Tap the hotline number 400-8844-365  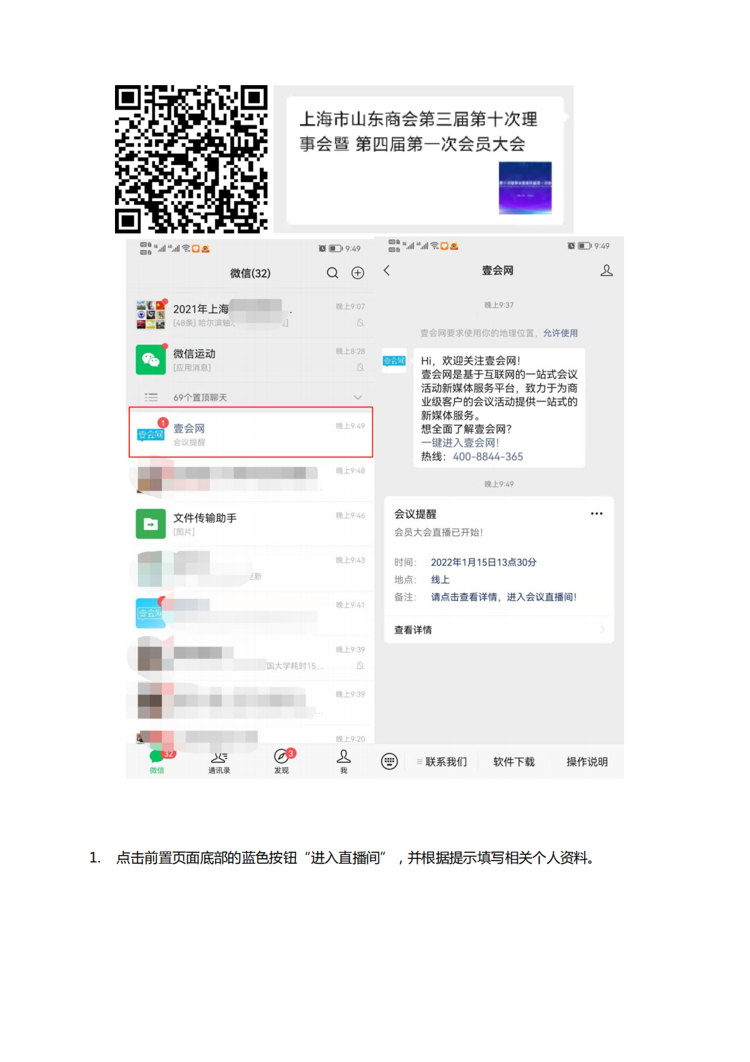[x=488, y=456]
